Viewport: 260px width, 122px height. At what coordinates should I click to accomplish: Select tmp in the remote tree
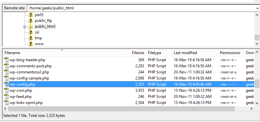(x=38, y=38)
